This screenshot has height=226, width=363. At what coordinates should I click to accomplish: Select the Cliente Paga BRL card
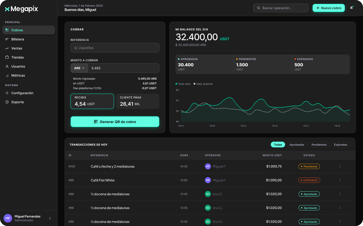pos(138,101)
